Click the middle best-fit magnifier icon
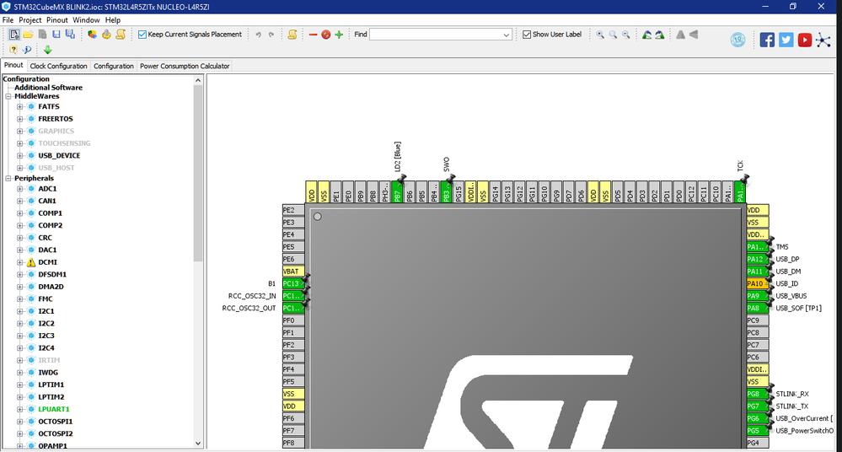 tap(613, 35)
